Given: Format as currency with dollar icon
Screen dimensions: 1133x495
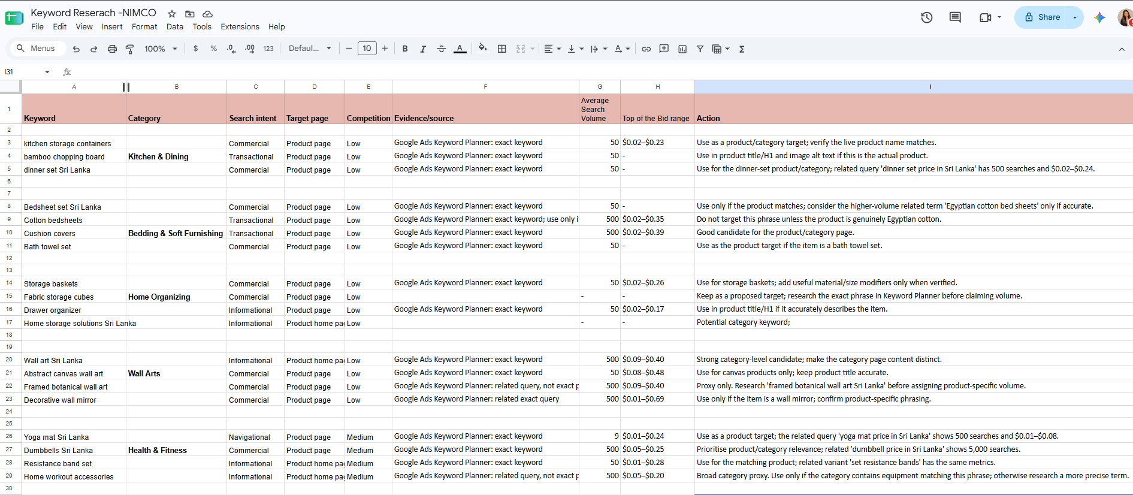Looking at the screenshot, I should tap(196, 49).
